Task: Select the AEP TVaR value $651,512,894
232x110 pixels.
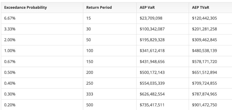Action: pos(204,73)
